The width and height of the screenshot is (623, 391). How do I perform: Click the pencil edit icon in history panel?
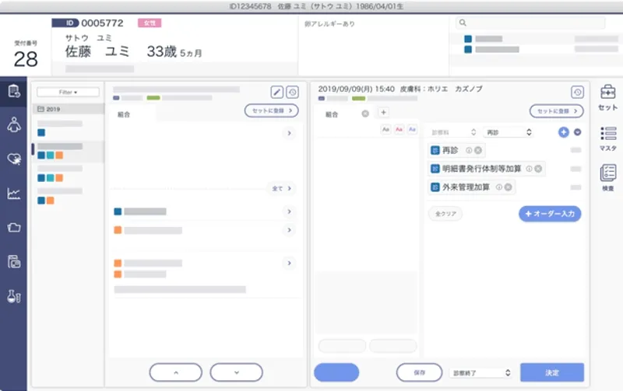point(276,92)
